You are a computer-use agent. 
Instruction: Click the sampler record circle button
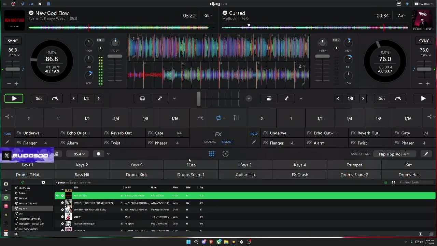tap(99, 154)
